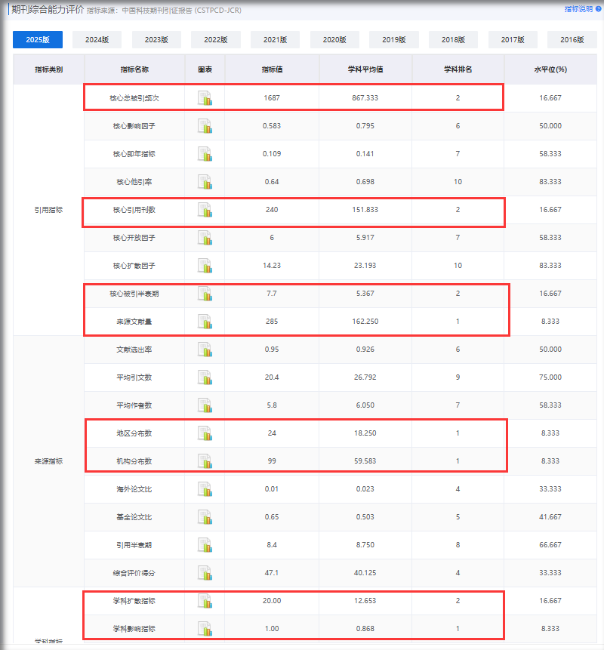The image size is (604, 650).
Task: Switch to the 2021版 tab
Action: 276,40
